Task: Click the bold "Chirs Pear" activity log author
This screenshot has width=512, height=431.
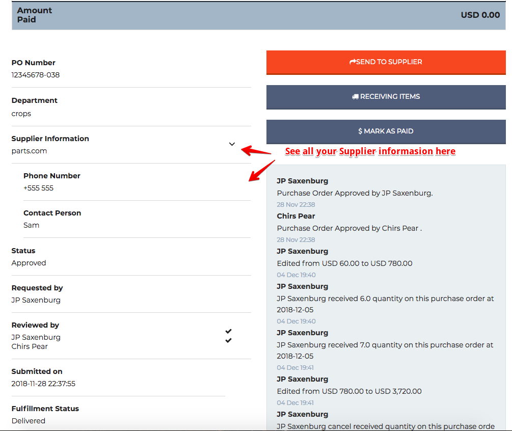Action: tap(296, 216)
